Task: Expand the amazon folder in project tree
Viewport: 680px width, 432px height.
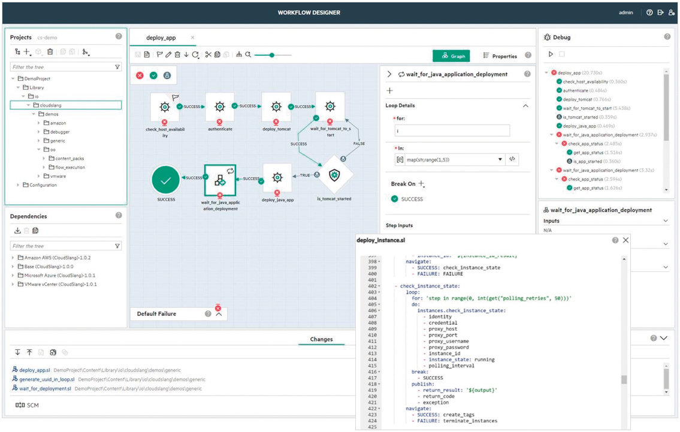Action: click(x=40, y=123)
